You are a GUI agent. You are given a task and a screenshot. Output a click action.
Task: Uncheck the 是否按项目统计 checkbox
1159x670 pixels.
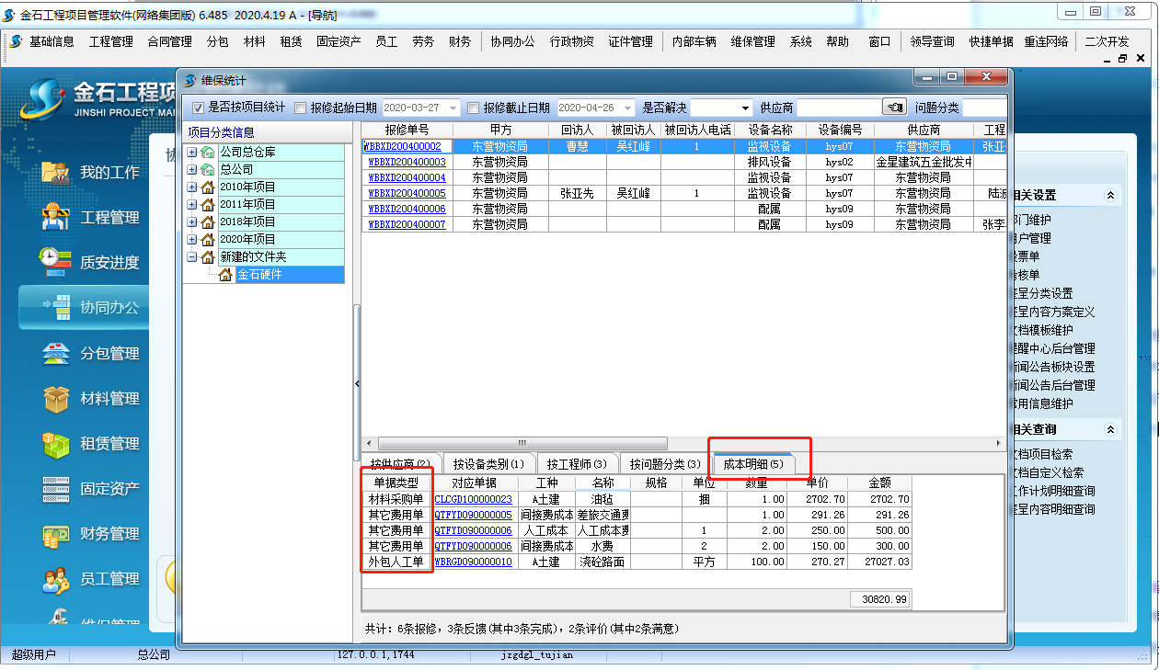click(x=196, y=106)
